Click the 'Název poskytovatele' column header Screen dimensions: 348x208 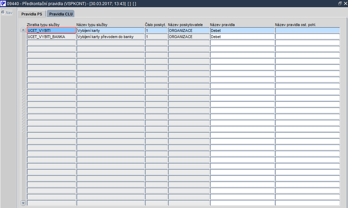coord(185,25)
